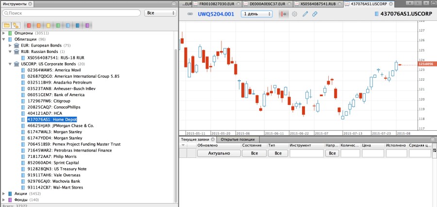Open chart settings gear icon
437x207 pixels.
click(x=294, y=14)
